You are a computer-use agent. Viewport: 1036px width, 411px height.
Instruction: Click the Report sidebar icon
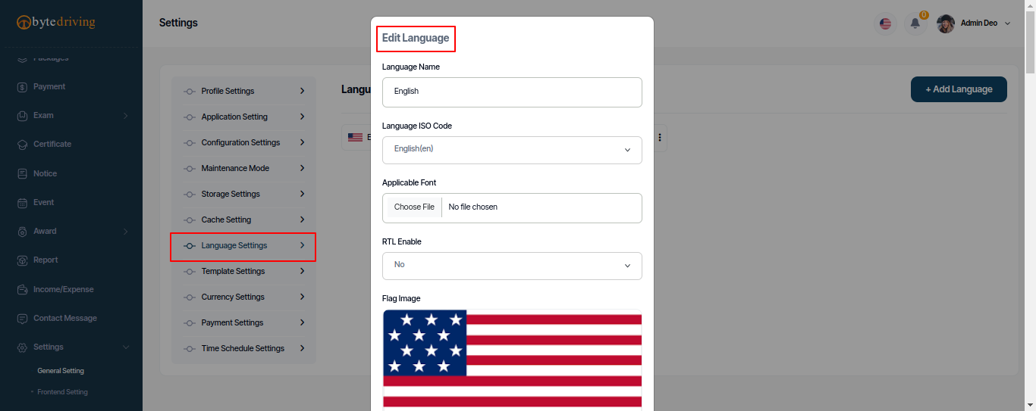pyautogui.click(x=22, y=260)
